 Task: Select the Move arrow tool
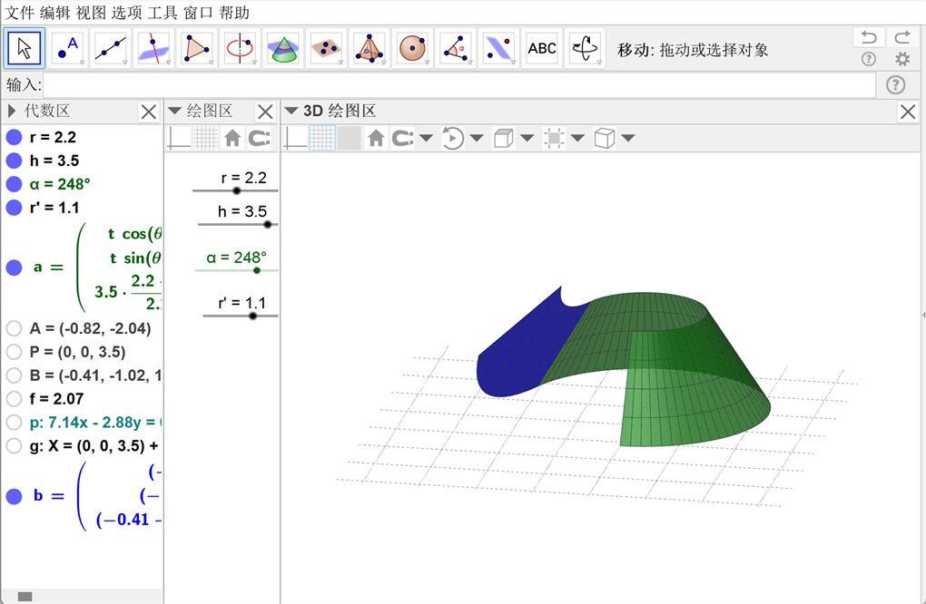click(x=25, y=48)
